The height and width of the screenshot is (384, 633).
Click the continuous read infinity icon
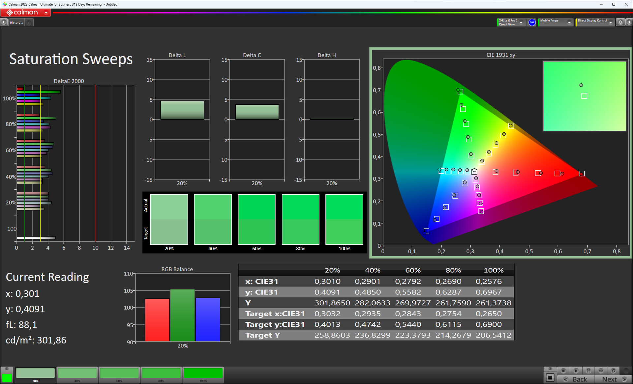coord(601,370)
